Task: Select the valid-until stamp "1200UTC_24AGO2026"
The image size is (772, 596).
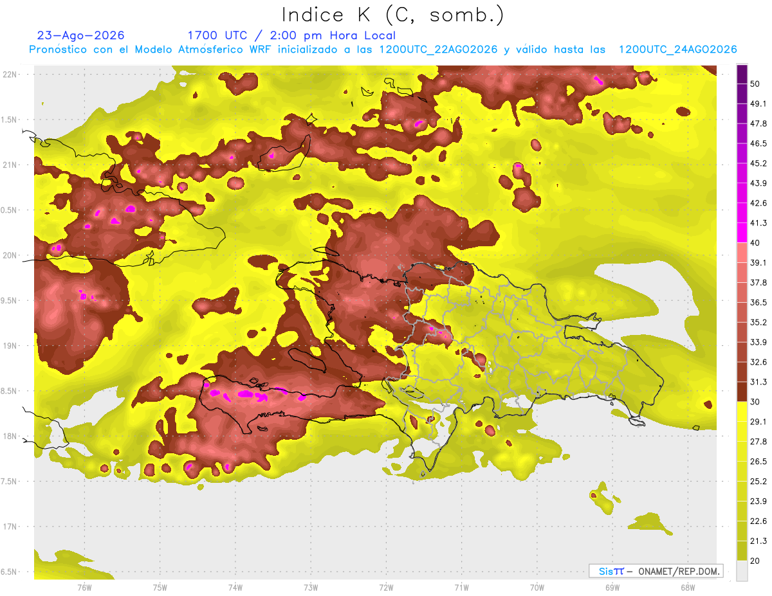Action: click(x=677, y=50)
